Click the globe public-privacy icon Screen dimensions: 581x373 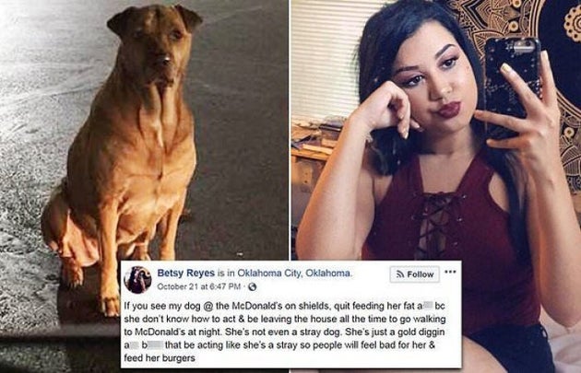253,286
